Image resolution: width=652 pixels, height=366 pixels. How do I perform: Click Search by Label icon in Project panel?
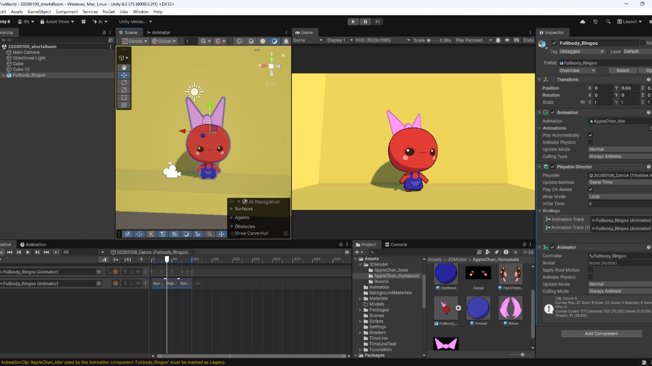pyautogui.click(x=497, y=252)
